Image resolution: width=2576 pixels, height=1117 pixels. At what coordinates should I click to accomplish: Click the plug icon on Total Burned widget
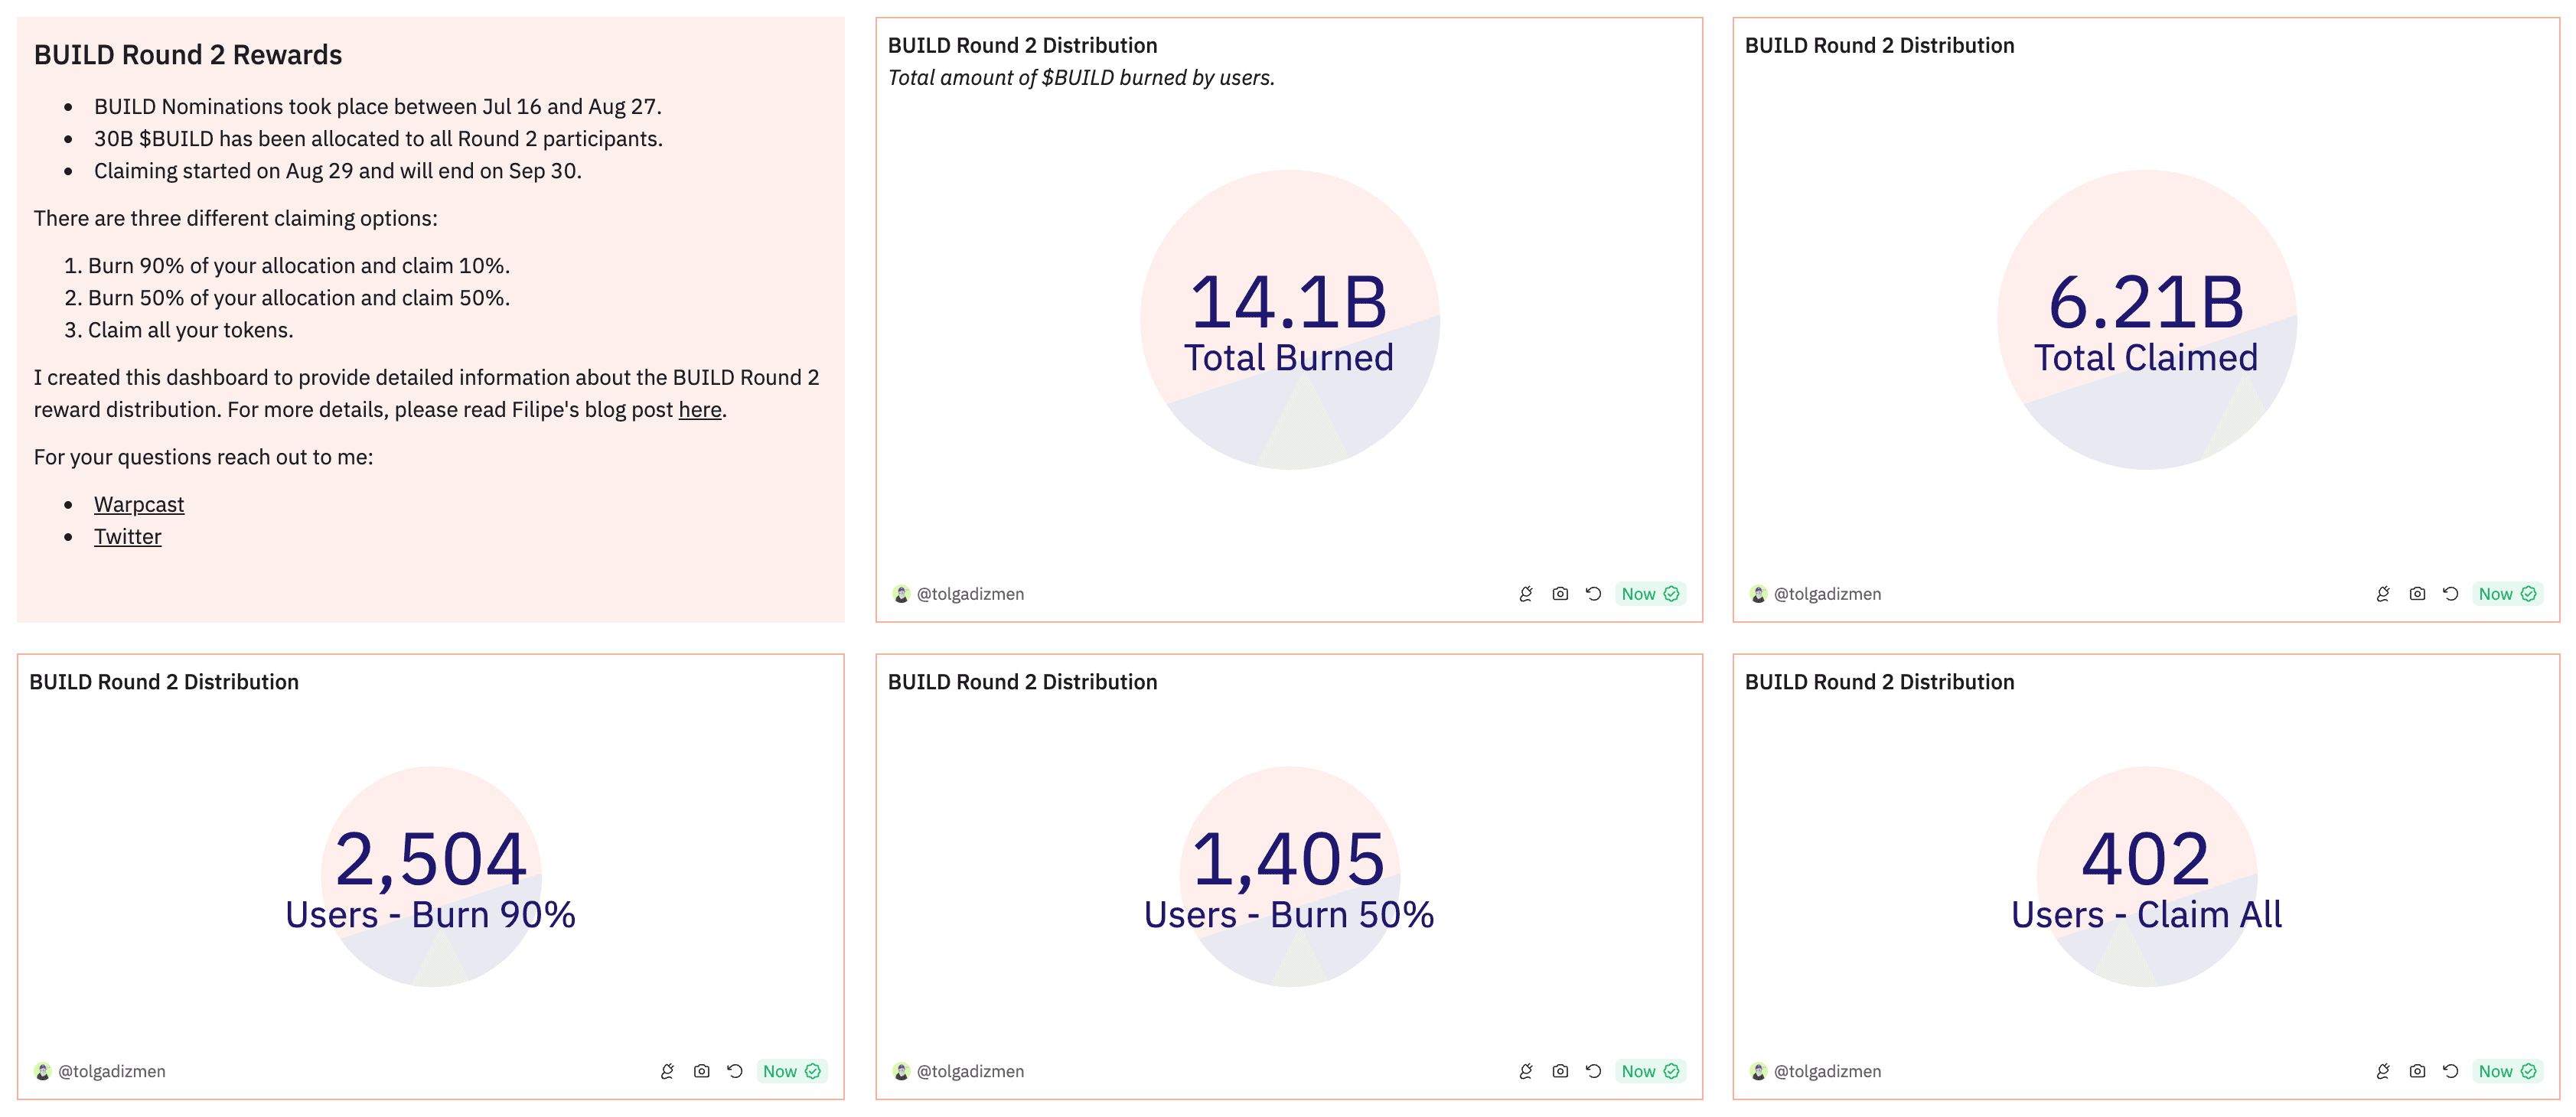point(1525,594)
